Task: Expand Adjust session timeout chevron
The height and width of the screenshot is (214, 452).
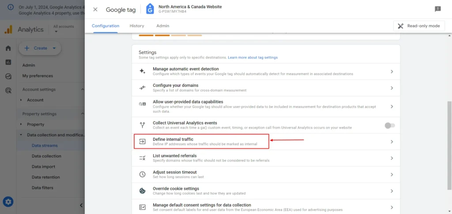Action: click(x=392, y=175)
